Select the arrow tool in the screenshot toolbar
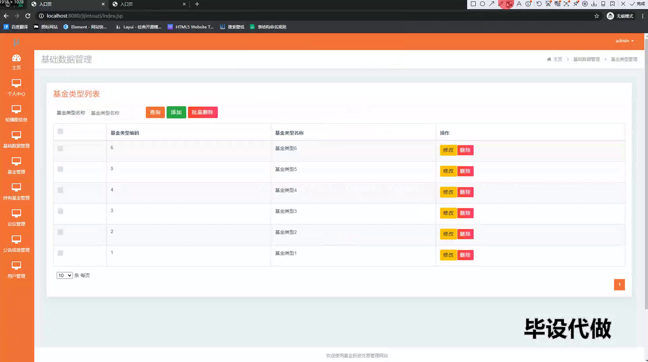 pyautogui.click(x=492, y=4)
